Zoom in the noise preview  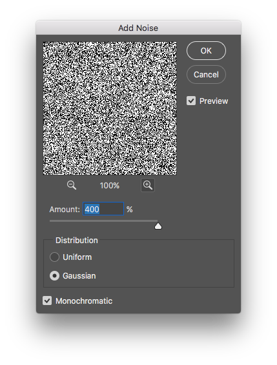click(x=148, y=185)
